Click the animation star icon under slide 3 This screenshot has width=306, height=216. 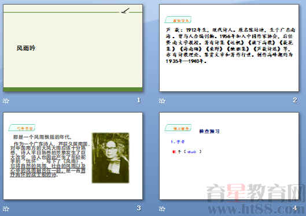(6, 209)
